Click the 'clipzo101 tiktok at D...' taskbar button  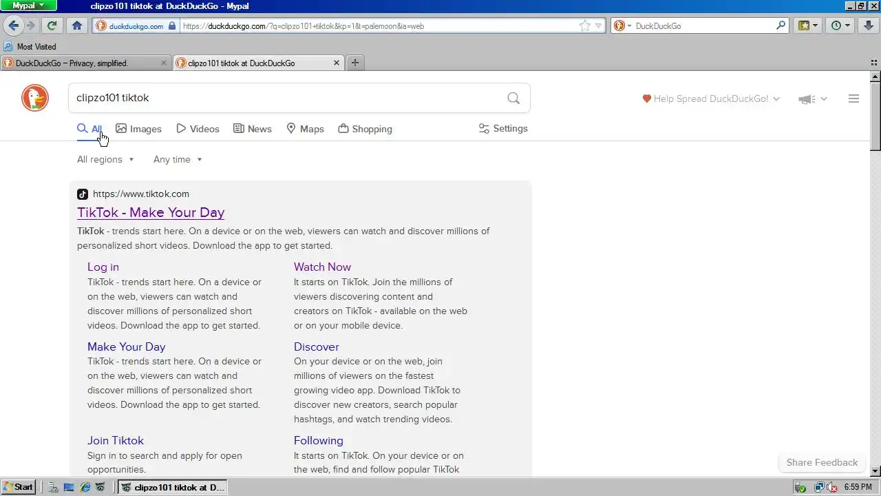(x=172, y=487)
